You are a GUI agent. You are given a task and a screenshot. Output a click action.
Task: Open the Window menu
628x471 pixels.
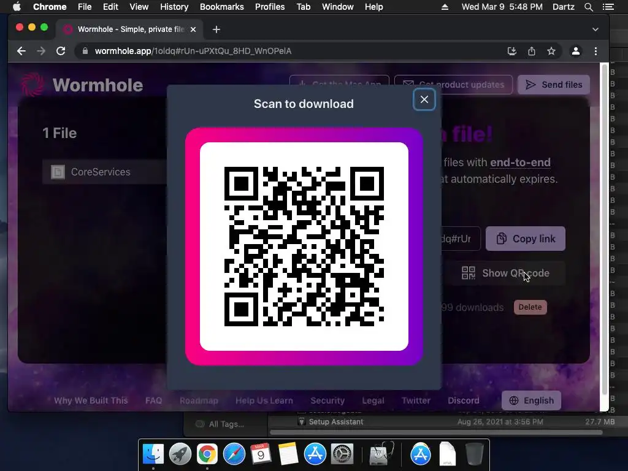pos(338,7)
